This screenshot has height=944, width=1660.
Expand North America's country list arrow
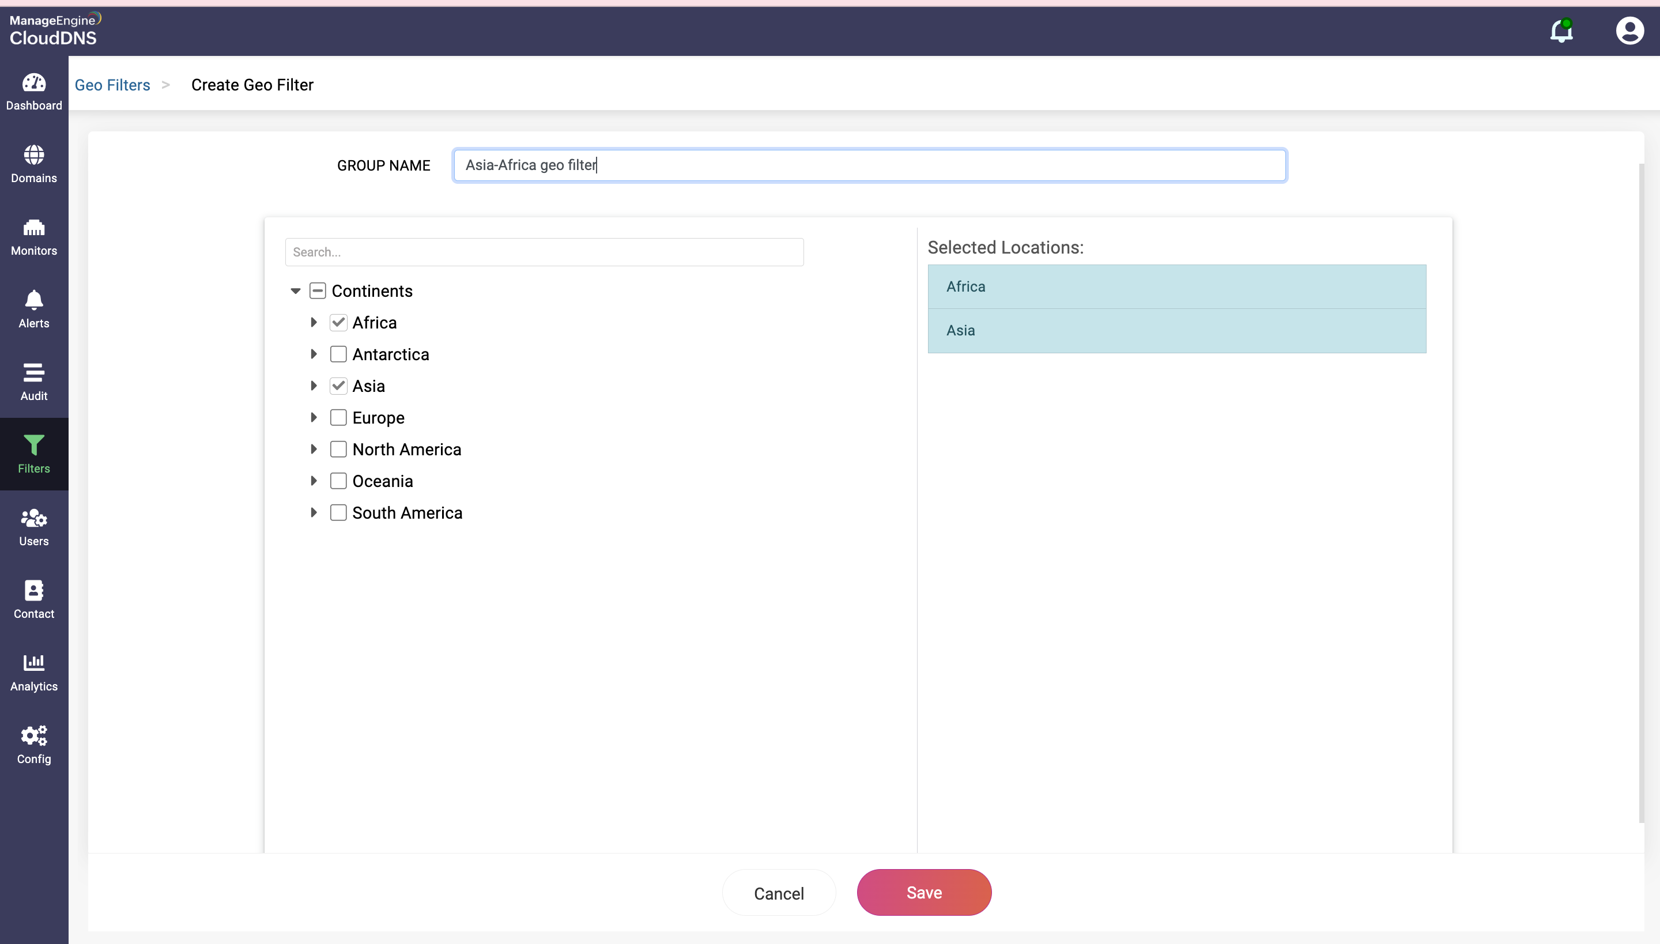click(x=314, y=450)
